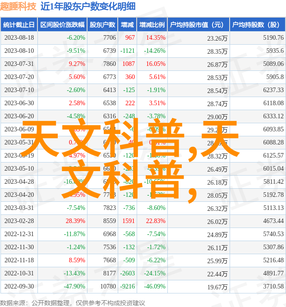This screenshot has width=286, height=307.
Task: Select the date cell 2023-02-28
Action: tap(19, 221)
